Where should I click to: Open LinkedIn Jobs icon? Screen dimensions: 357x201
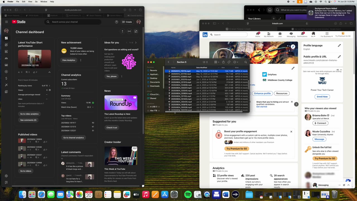[280, 35]
